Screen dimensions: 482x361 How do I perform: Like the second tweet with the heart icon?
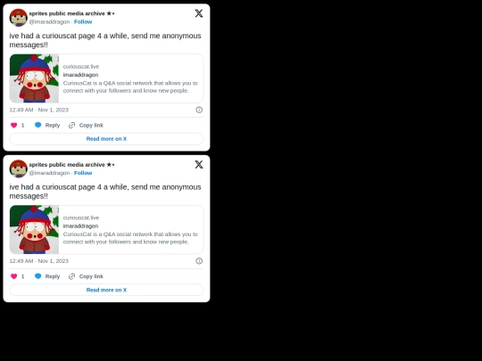[x=13, y=276]
